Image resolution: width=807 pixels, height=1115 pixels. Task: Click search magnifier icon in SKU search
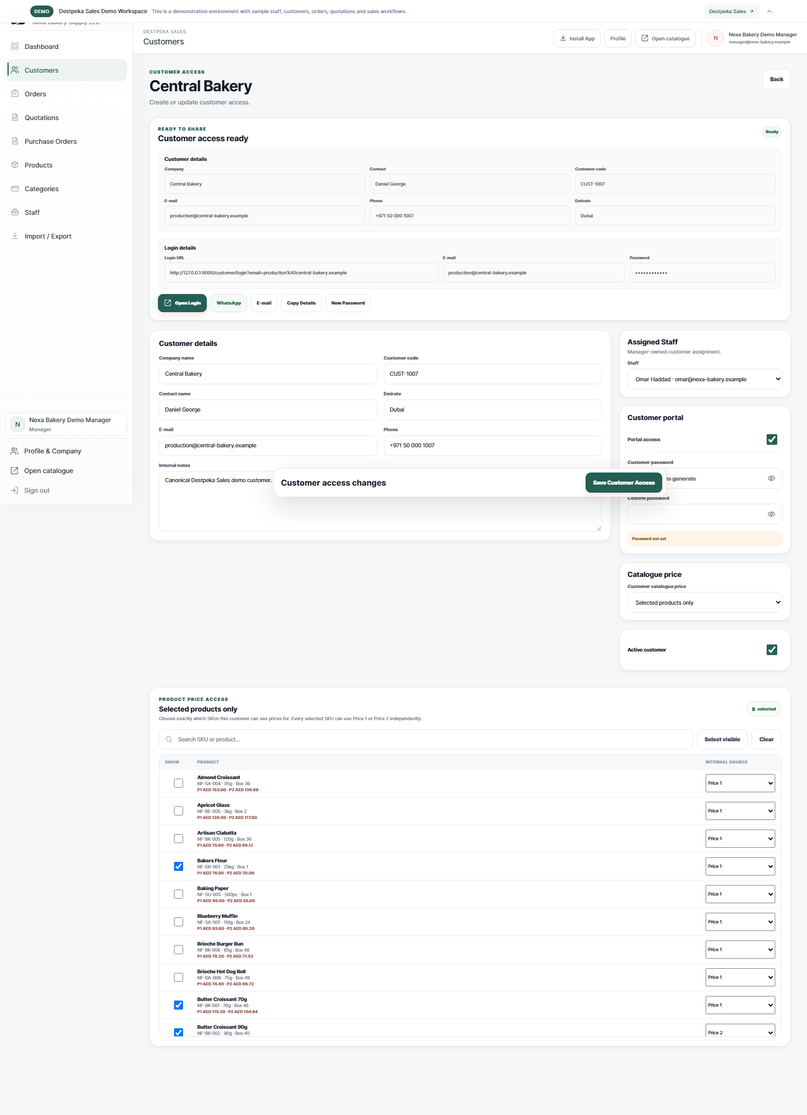tap(169, 739)
